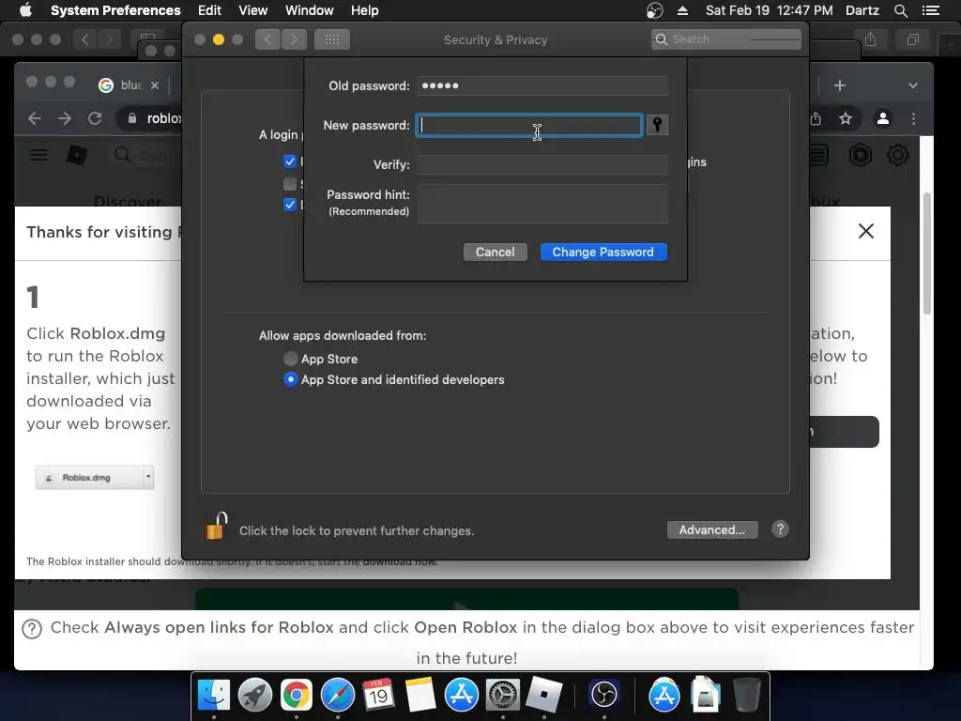The width and height of the screenshot is (961, 721).
Task: Click the date and time in menu bar
Action: tap(769, 10)
